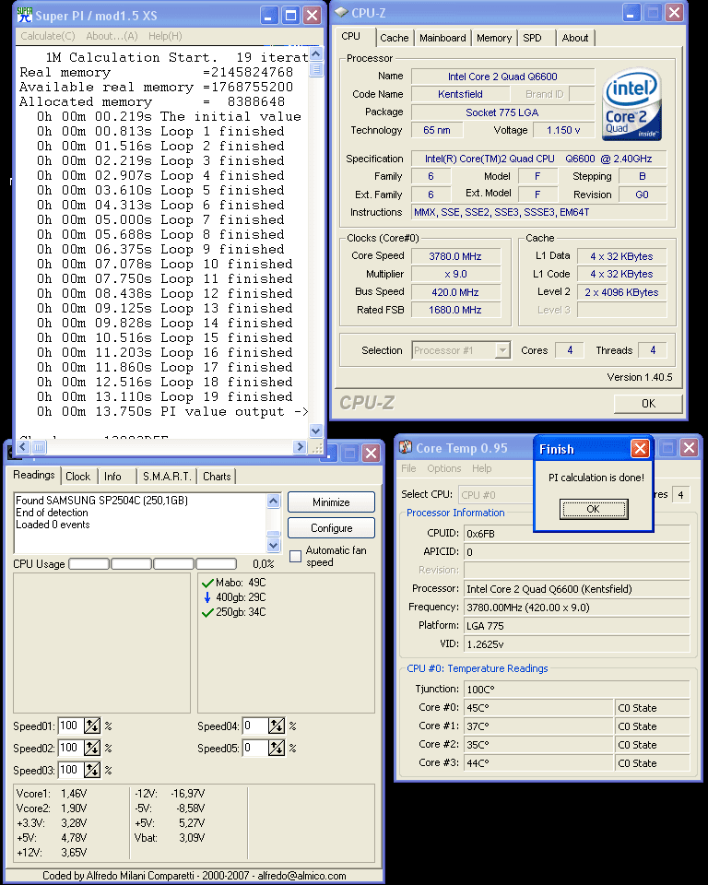Click the Intel Core 2 Quad logo

[631, 104]
